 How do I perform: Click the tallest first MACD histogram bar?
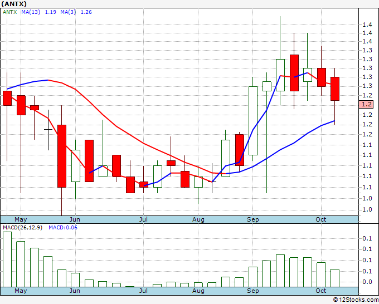pyautogui.click(x=7, y=259)
